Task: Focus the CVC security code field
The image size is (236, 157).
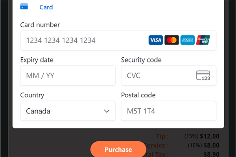Action: (x=159, y=75)
